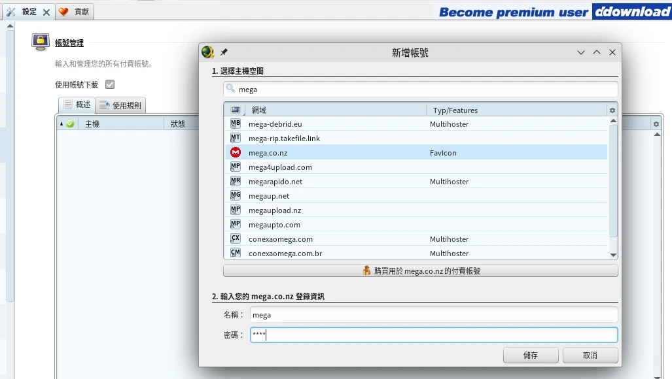Click the 取消 button
This screenshot has height=379, width=672.
click(590, 355)
